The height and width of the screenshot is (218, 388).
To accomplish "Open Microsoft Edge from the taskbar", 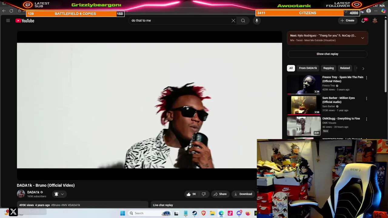I will tap(221, 213).
